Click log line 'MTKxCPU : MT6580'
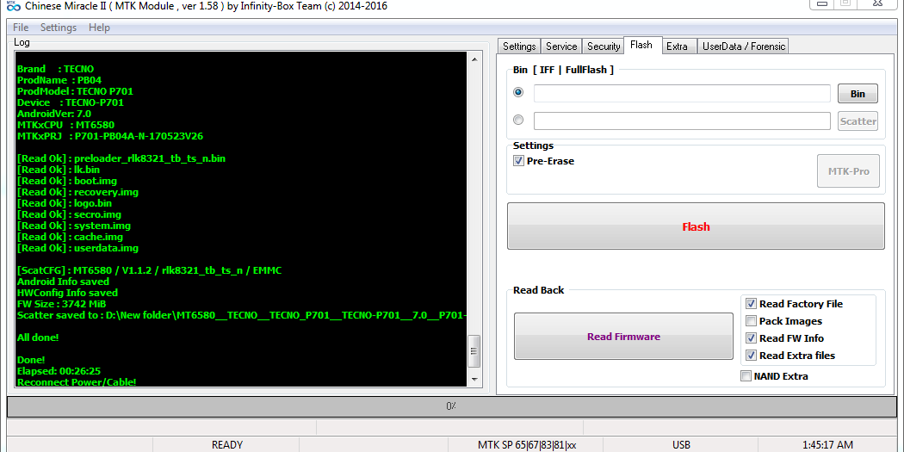 65,125
